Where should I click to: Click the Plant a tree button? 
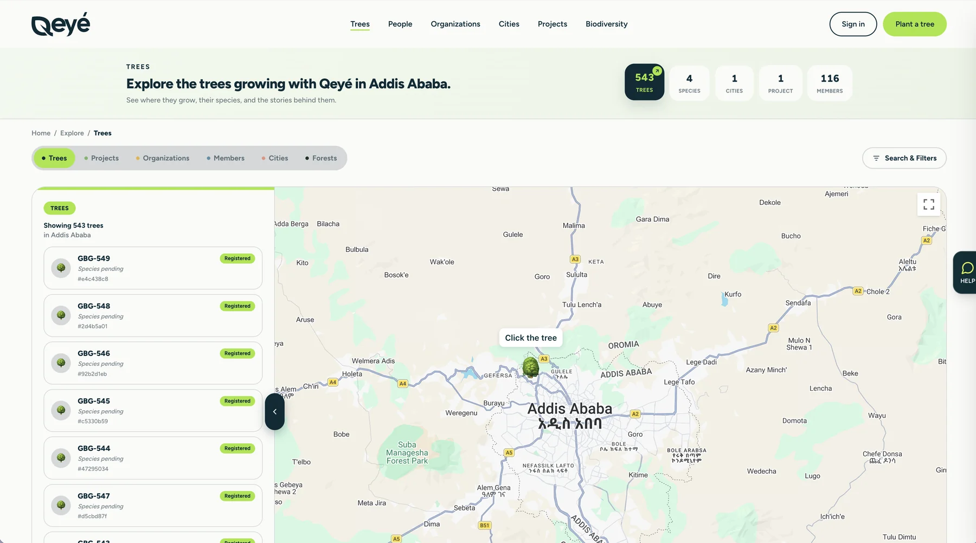[x=915, y=24]
